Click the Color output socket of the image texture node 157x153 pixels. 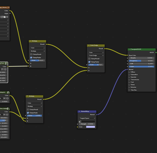(x=10, y=10)
